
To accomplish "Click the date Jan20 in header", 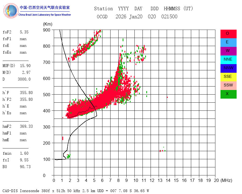I will pyautogui.click(x=136, y=16).
